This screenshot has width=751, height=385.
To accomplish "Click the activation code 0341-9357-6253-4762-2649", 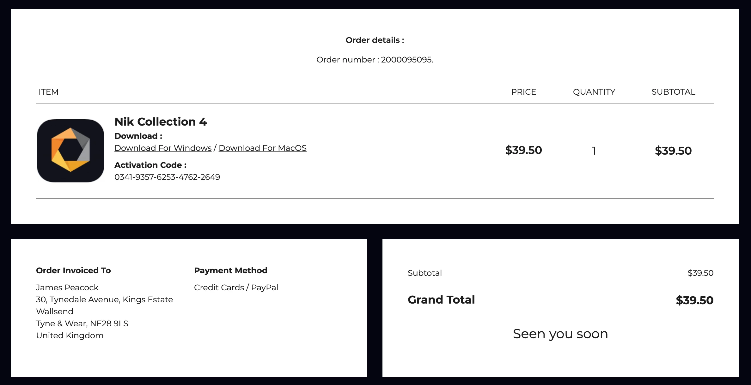I will point(167,177).
